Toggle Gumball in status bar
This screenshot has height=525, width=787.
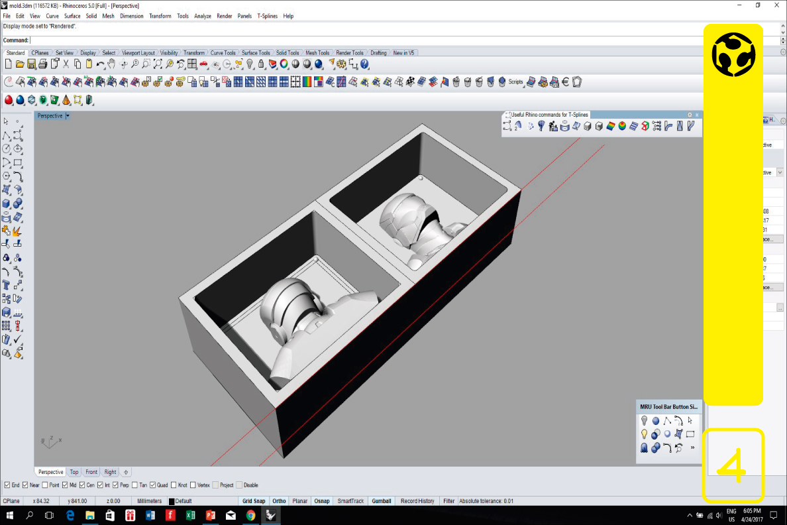[x=382, y=501]
